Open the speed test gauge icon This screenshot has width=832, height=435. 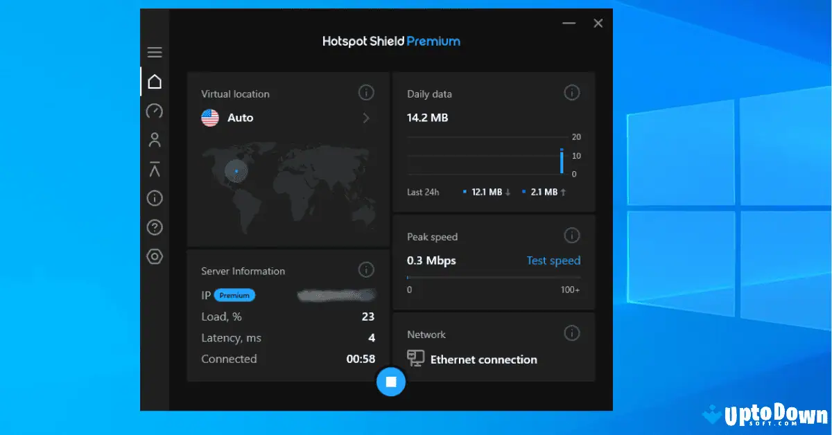[155, 111]
